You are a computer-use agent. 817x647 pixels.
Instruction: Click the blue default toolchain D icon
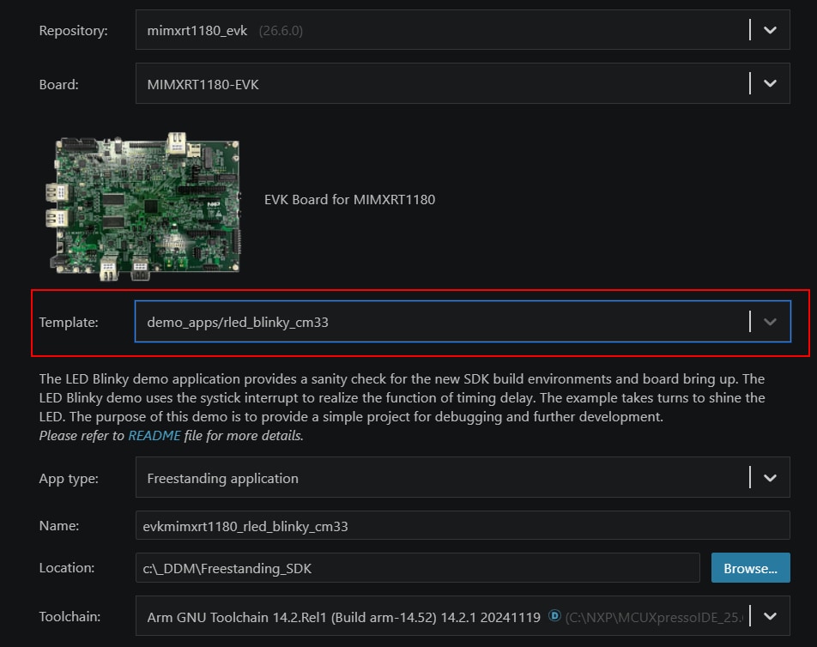pyautogui.click(x=554, y=616)
